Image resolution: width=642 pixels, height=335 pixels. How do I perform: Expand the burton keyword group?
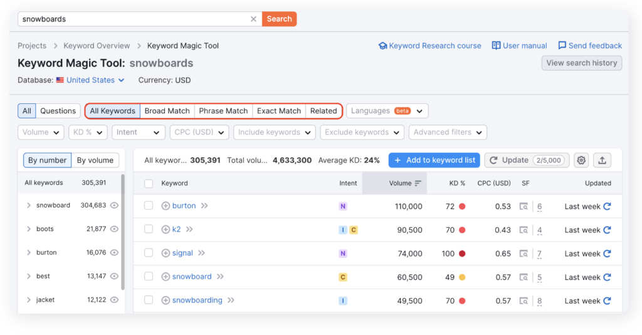[x=29, y=253]
